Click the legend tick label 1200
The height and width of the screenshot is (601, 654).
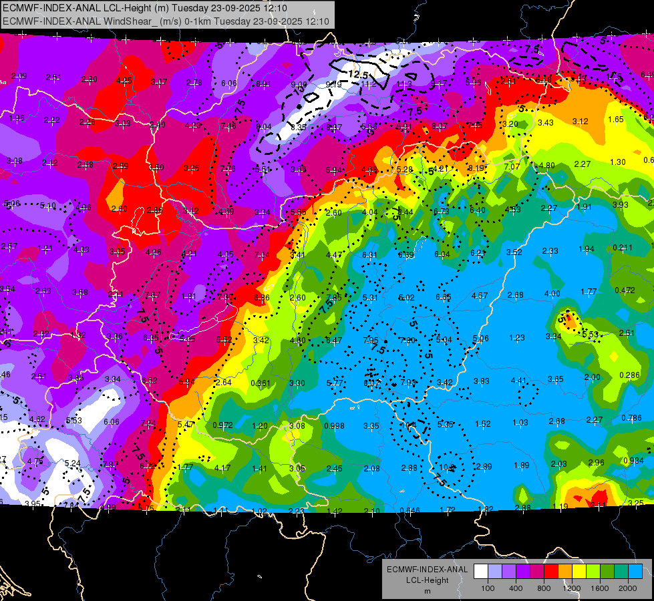571,588
